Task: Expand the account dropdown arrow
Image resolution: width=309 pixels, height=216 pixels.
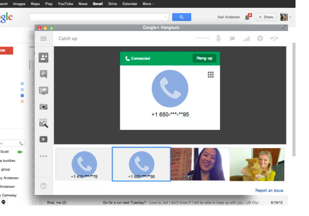Action: (x=290, y=17)
